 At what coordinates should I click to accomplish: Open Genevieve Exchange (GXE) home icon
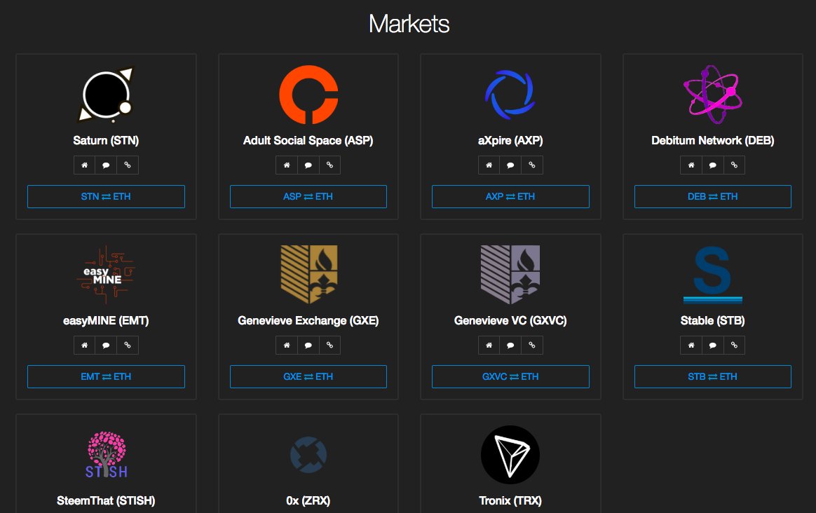point(287,345)
